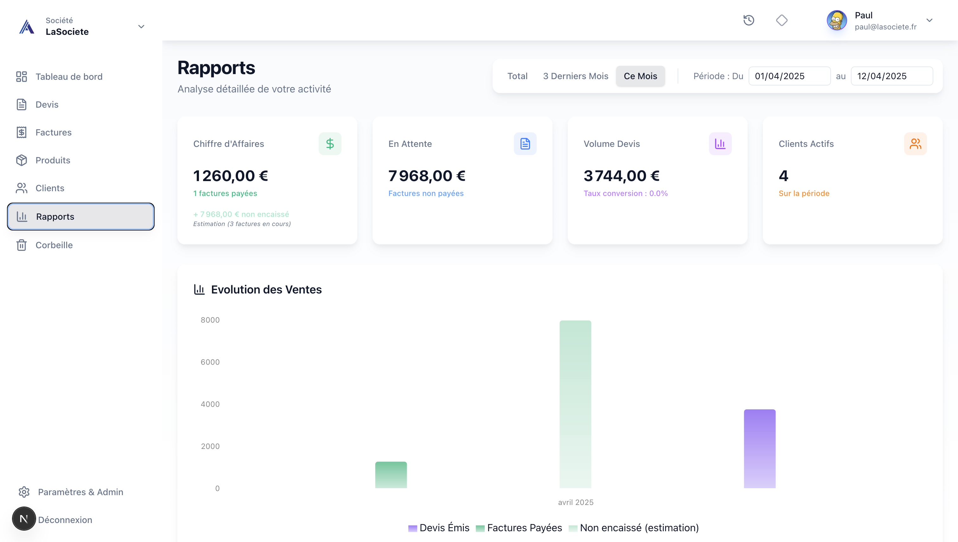Toggle the Factures Payées legend entry

(524, 527)
